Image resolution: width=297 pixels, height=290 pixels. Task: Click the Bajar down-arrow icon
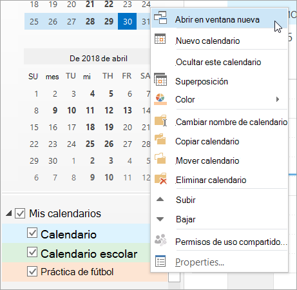(160, 219)
